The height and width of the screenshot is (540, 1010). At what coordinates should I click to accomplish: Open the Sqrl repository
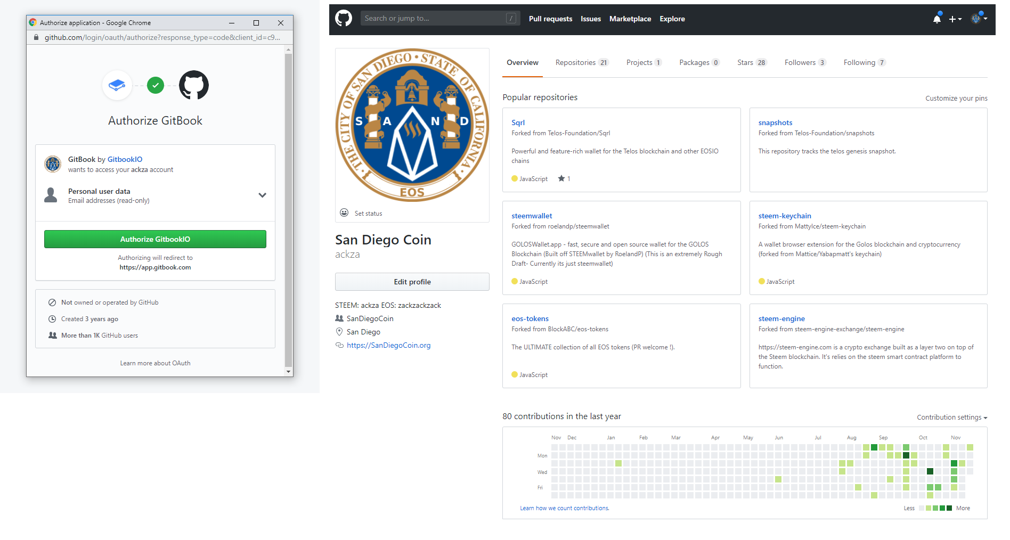(518, 122)
